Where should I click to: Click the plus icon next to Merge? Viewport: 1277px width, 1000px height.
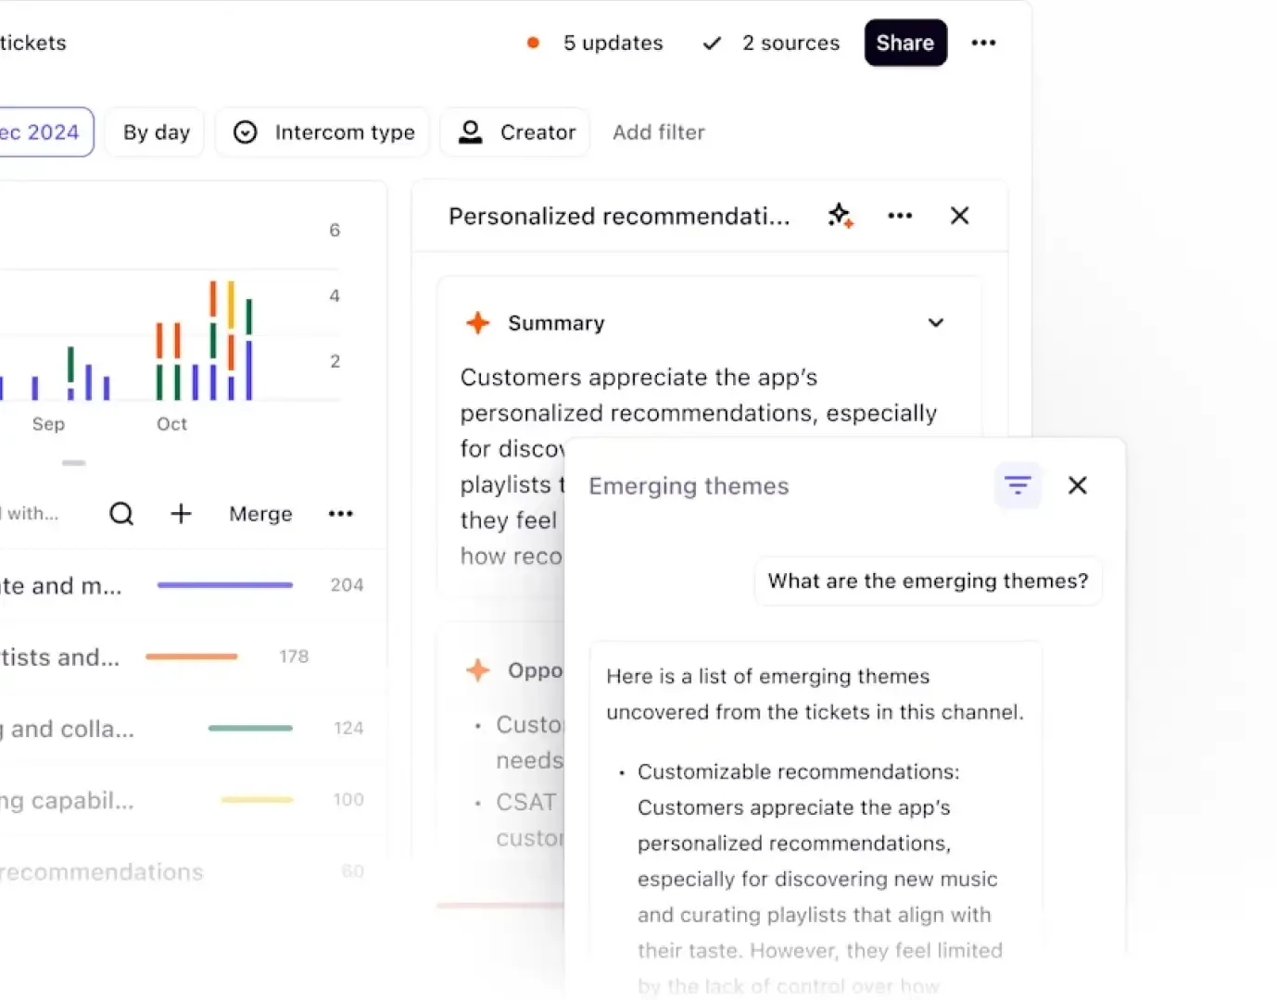[x=181, y=514]
